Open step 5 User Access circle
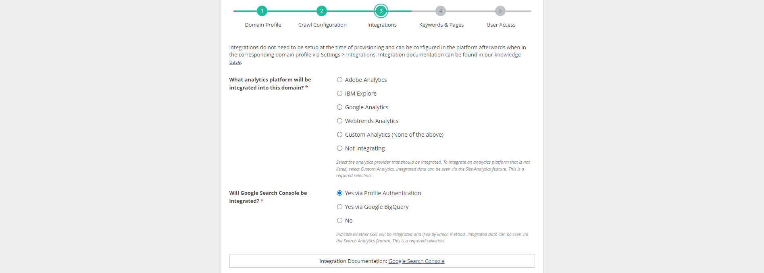Screen dimensions: 764x273 coord(500,11)
